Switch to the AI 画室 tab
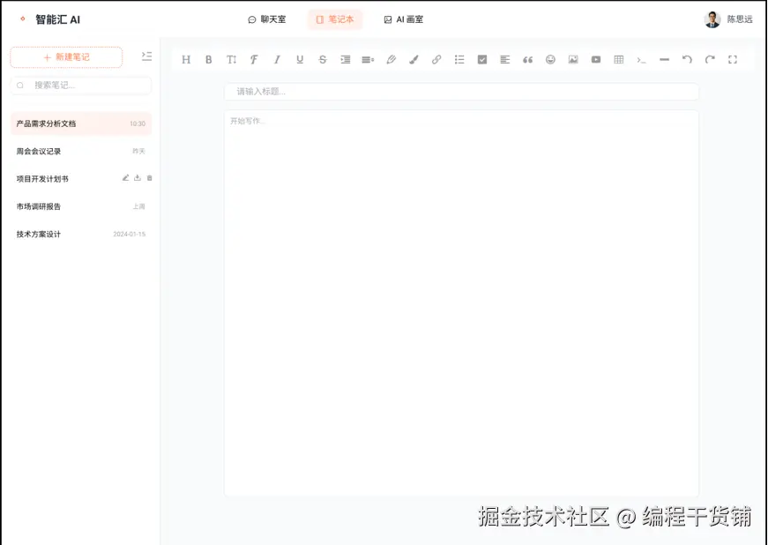The image size is (768, 545). 404,19
